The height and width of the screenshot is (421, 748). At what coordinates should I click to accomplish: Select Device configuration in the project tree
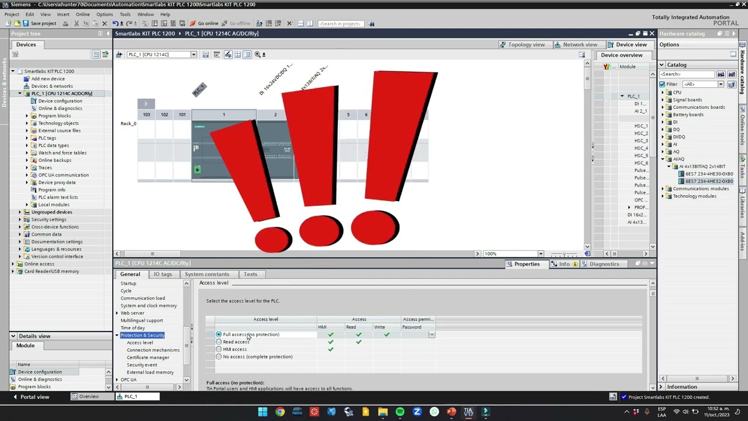[x=60, y=101]
